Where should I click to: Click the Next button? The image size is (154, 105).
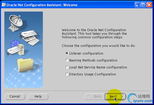tap(115, 97)
